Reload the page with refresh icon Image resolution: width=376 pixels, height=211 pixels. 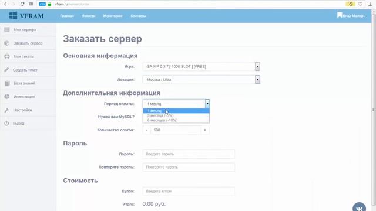[22, 4]
